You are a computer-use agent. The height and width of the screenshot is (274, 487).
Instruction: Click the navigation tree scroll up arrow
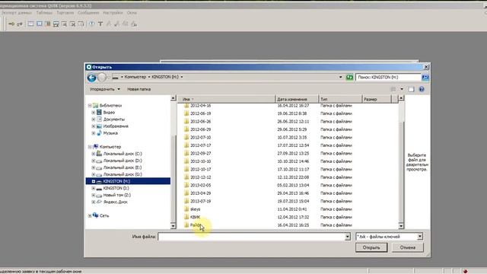173,98
